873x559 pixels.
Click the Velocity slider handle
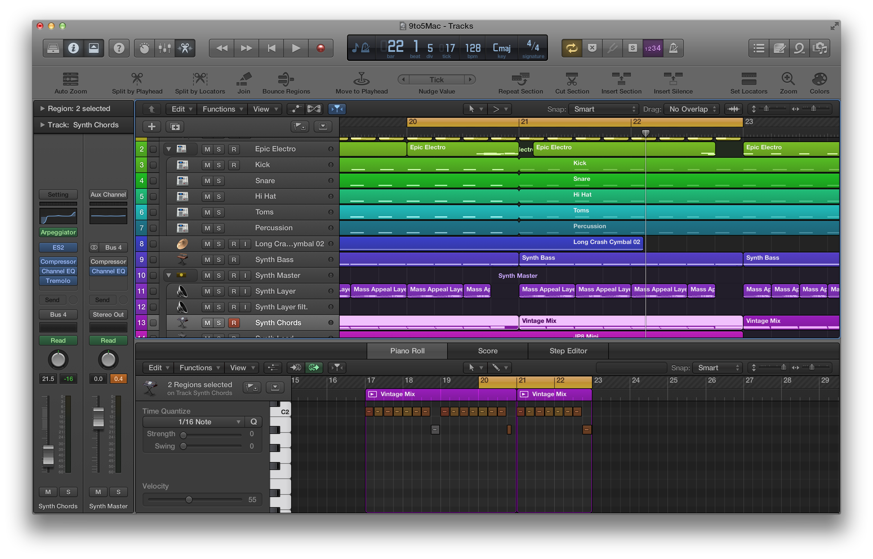click(189, 500)
